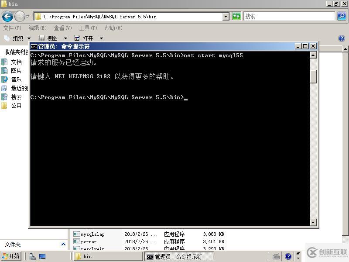The height and width of the screenshot is (262, 349).
Task: Click the command prompt vertical scroll thumb
Action: point(313,76)
